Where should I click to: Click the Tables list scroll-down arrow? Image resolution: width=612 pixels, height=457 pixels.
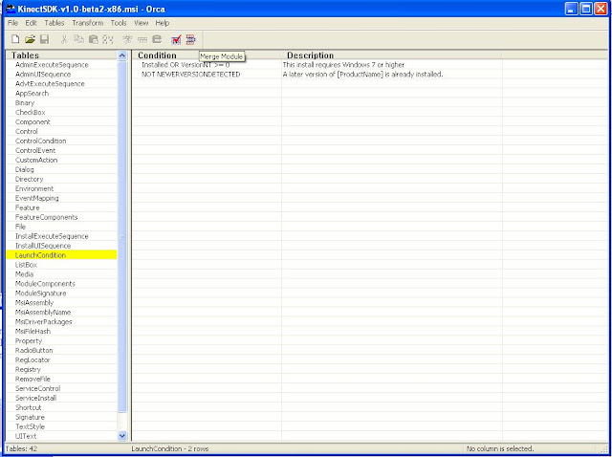point(122,436)
